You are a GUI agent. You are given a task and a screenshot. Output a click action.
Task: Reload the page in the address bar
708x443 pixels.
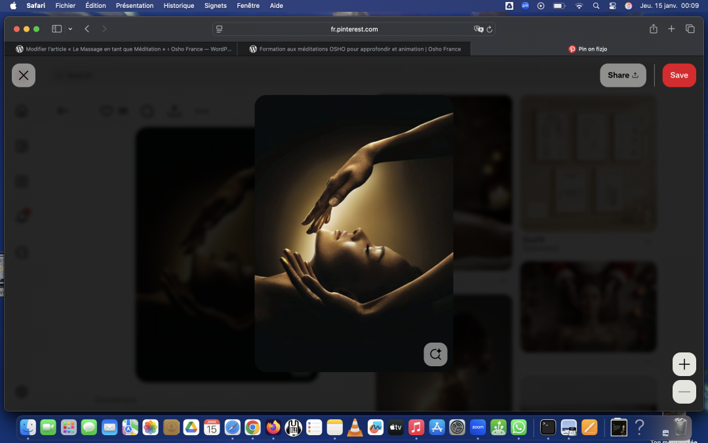490,30
